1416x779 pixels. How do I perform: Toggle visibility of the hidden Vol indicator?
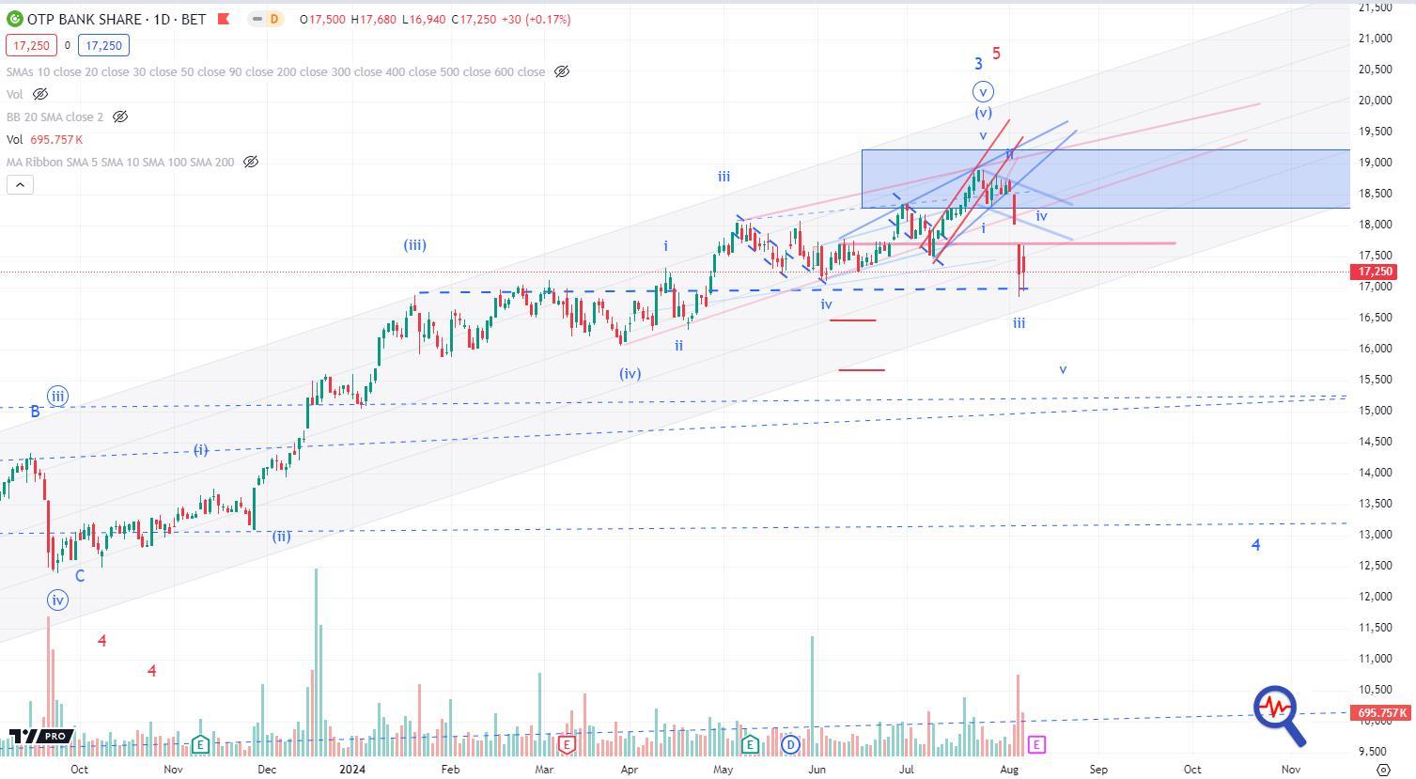(40, 94)
